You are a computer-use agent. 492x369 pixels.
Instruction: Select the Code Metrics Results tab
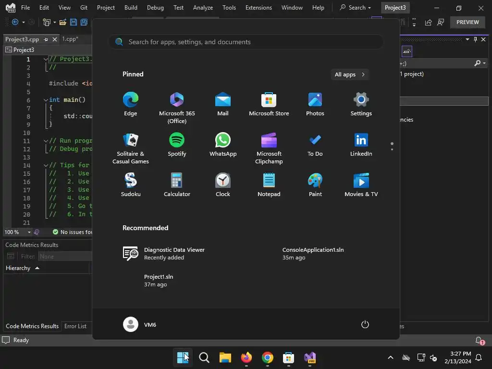[32, 326]
